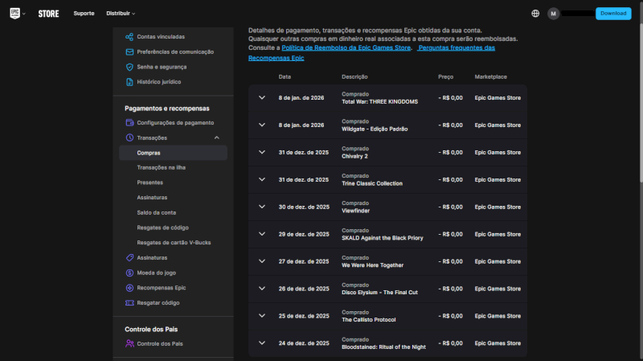This screenshot has width=643, height=361.
Task: Click Recompensas Epic icon in sidebar
Action: point(129,288)
